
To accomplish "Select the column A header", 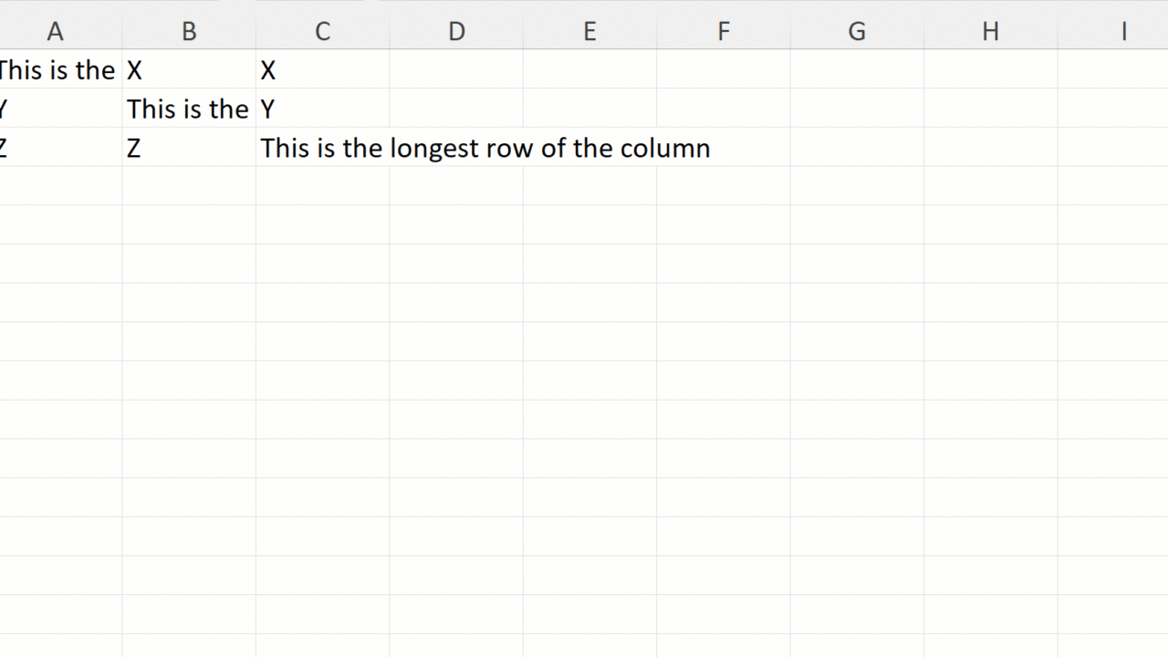I will [56, 31].
